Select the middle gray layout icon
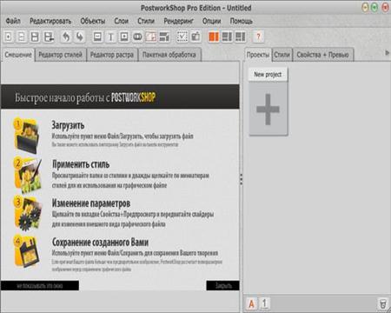The image size is (391, 313). [227, 37]
